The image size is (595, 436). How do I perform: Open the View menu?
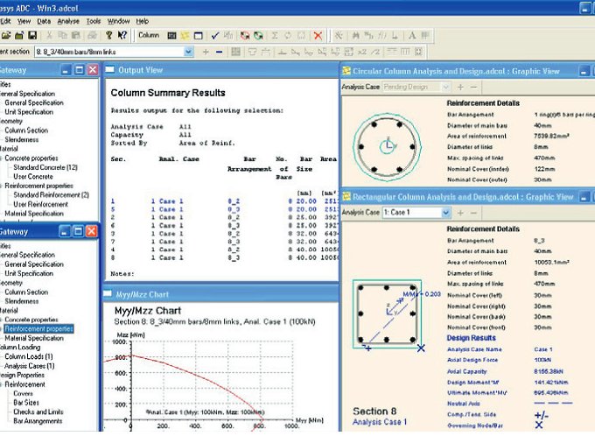point(24,21)
